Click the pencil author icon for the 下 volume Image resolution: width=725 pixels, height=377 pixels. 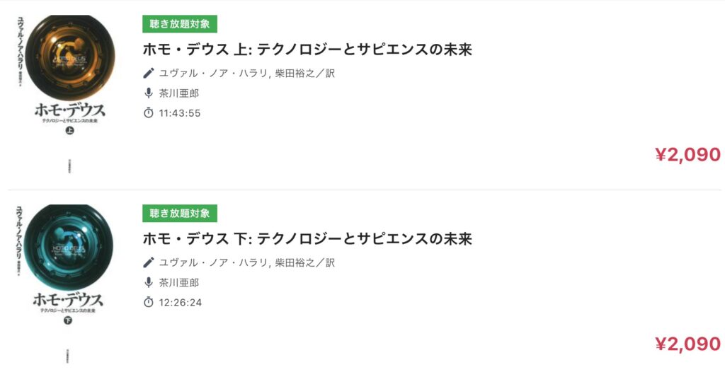pos(149,262)
